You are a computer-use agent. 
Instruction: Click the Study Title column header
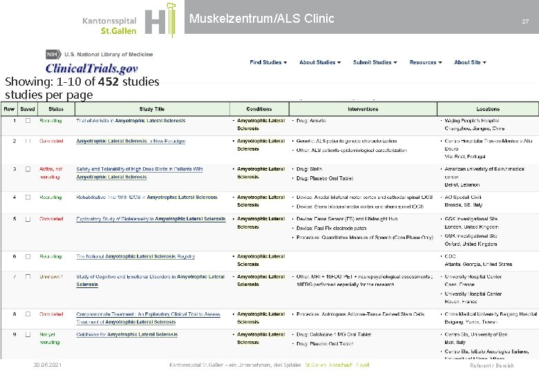(152, 109)
